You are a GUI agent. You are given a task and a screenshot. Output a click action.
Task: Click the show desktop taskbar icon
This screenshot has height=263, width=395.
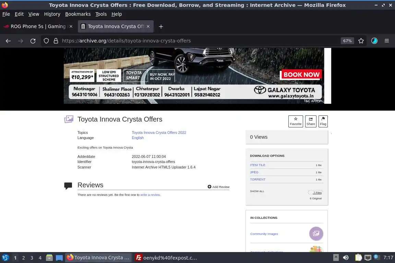tap(59, 258)
